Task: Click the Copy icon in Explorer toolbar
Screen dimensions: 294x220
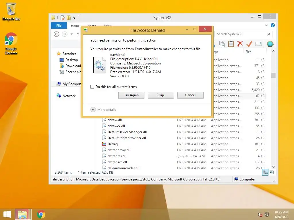Action: [x=222, y=44]
